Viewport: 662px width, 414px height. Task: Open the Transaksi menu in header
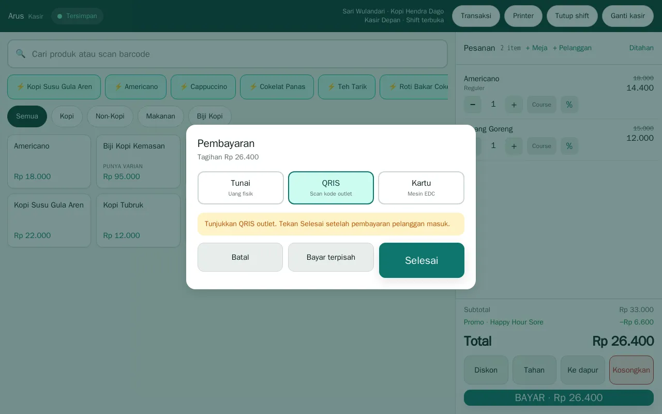(476, 16)
